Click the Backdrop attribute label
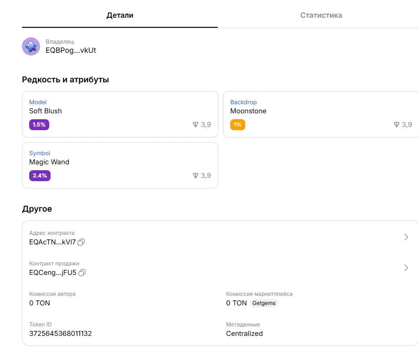Viewport: 418px width, 350px height. (243, 102)
